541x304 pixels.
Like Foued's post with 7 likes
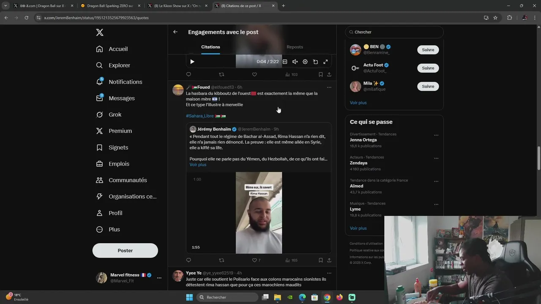coord(256,260)
